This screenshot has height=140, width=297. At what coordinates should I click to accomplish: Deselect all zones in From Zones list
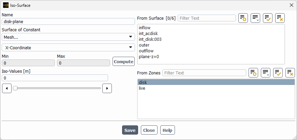point(290,73)
